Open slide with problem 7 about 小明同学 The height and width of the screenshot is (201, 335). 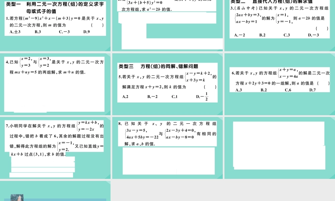coord(55,148)
